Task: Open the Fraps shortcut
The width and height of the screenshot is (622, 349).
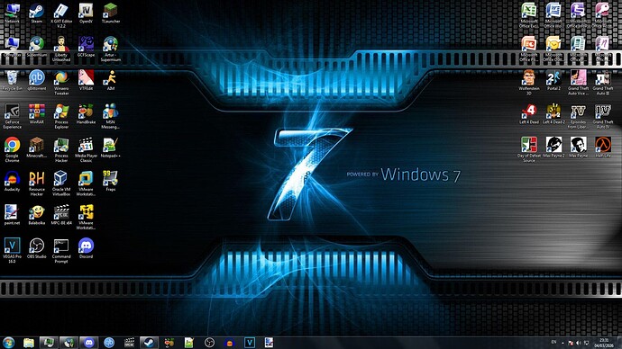Action: click(x=110, y=181)
